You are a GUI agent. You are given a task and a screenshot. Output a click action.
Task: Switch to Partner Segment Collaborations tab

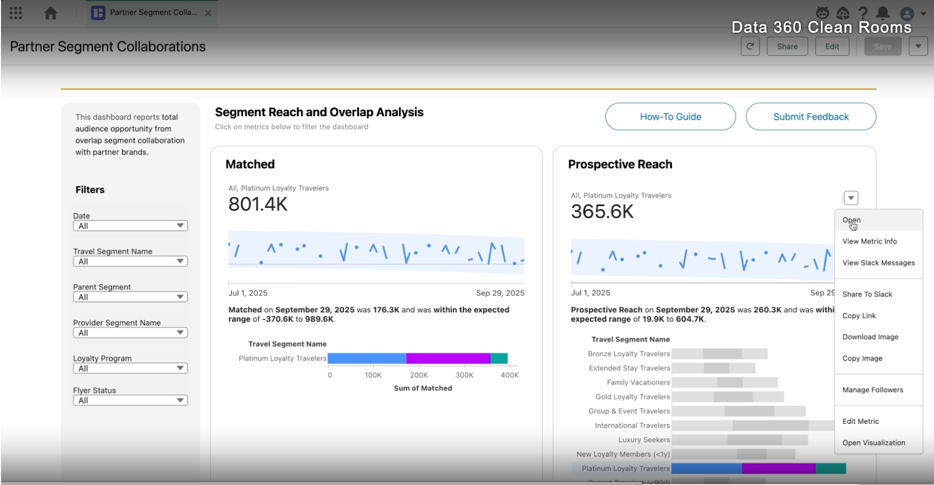pos(152,13)
